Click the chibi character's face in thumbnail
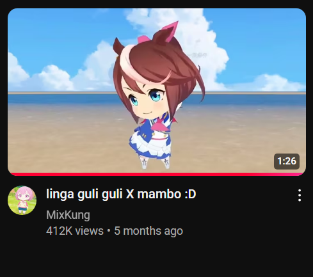Viewport: 313px width, 277px height. pyautogui.click(x=146, y=101)
